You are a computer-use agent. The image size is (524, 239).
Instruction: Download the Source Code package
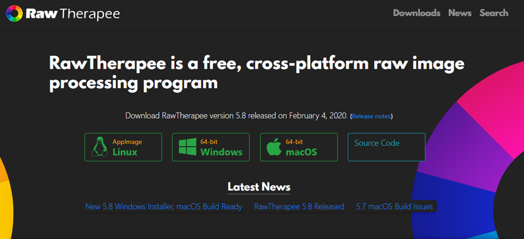pos(386,147)
